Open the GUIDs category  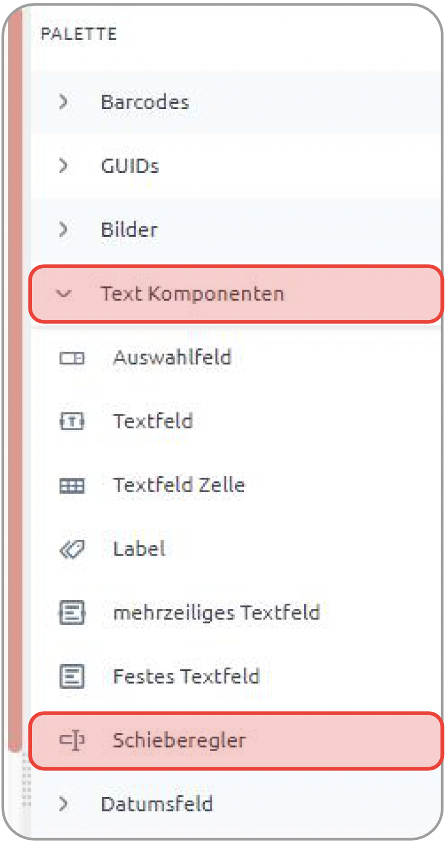coord(130,167)
